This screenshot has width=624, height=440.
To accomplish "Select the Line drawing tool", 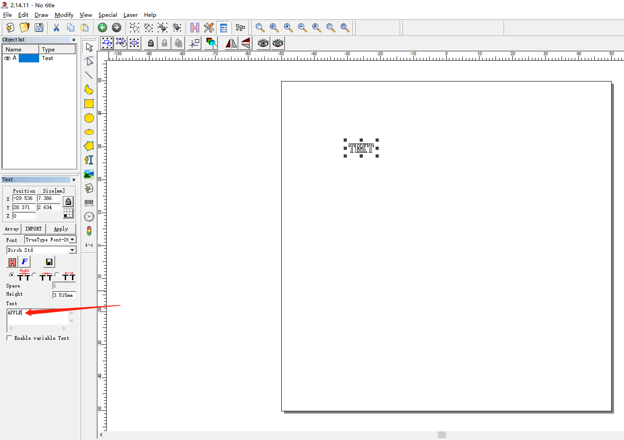I will pyautogui.click(x=89, y=75).
